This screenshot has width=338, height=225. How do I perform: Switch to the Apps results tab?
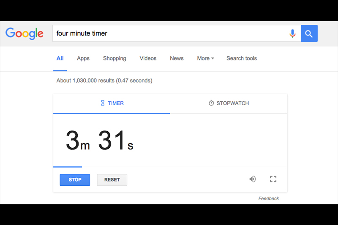pos(83,58)
